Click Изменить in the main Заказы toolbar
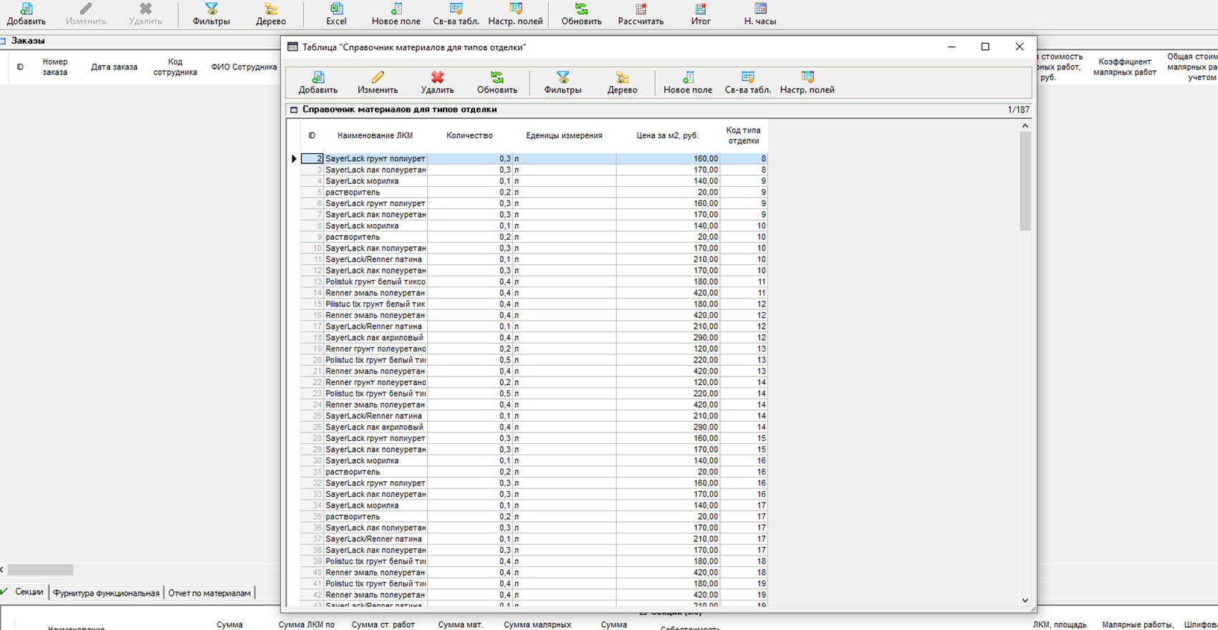This screenshot has height=630, width=1218. pos(86,14)
